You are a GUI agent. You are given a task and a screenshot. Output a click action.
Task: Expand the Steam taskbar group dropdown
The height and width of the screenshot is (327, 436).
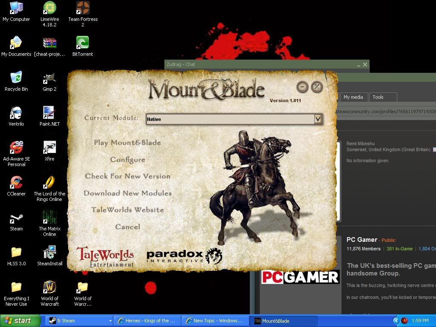pos(110,321)
